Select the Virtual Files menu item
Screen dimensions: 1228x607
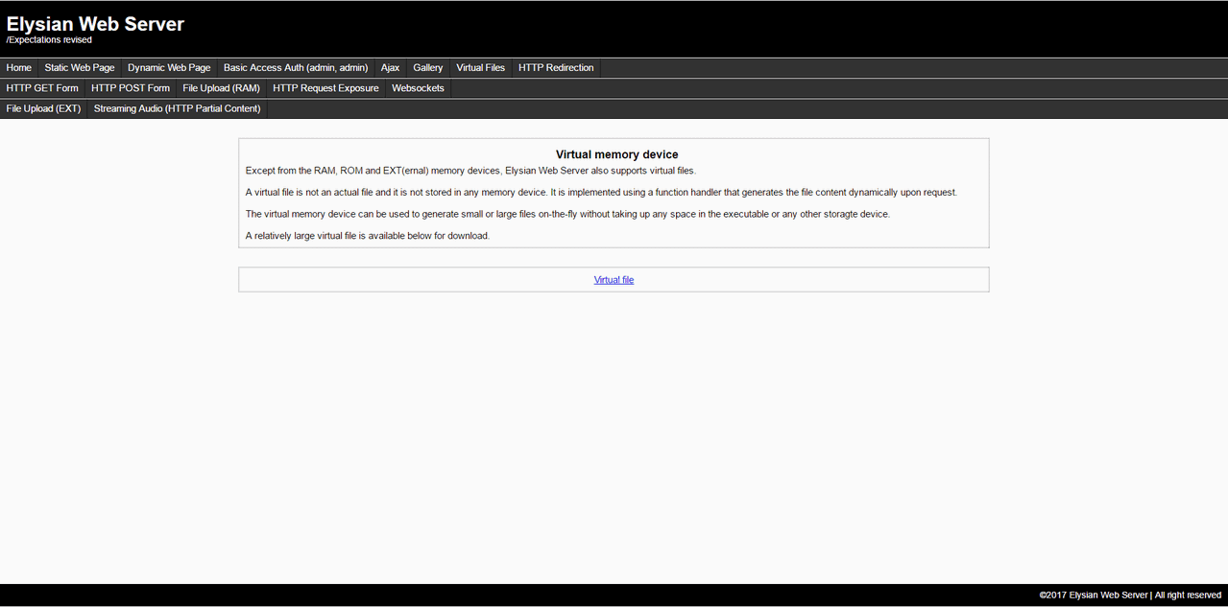coord(481,68)
